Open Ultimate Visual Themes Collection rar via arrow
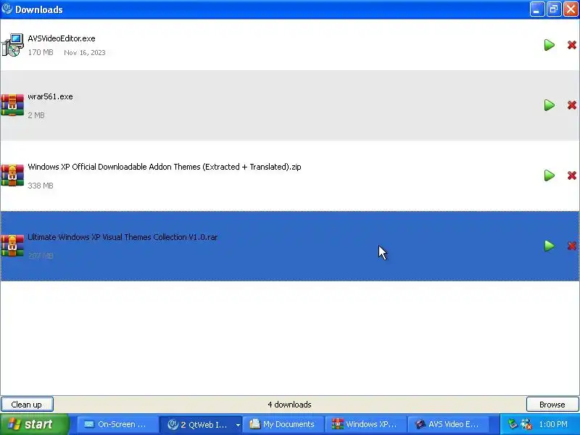 [x=550, y=246]
